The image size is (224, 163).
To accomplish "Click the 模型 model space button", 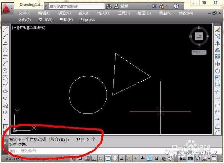I will coord(182,159).
